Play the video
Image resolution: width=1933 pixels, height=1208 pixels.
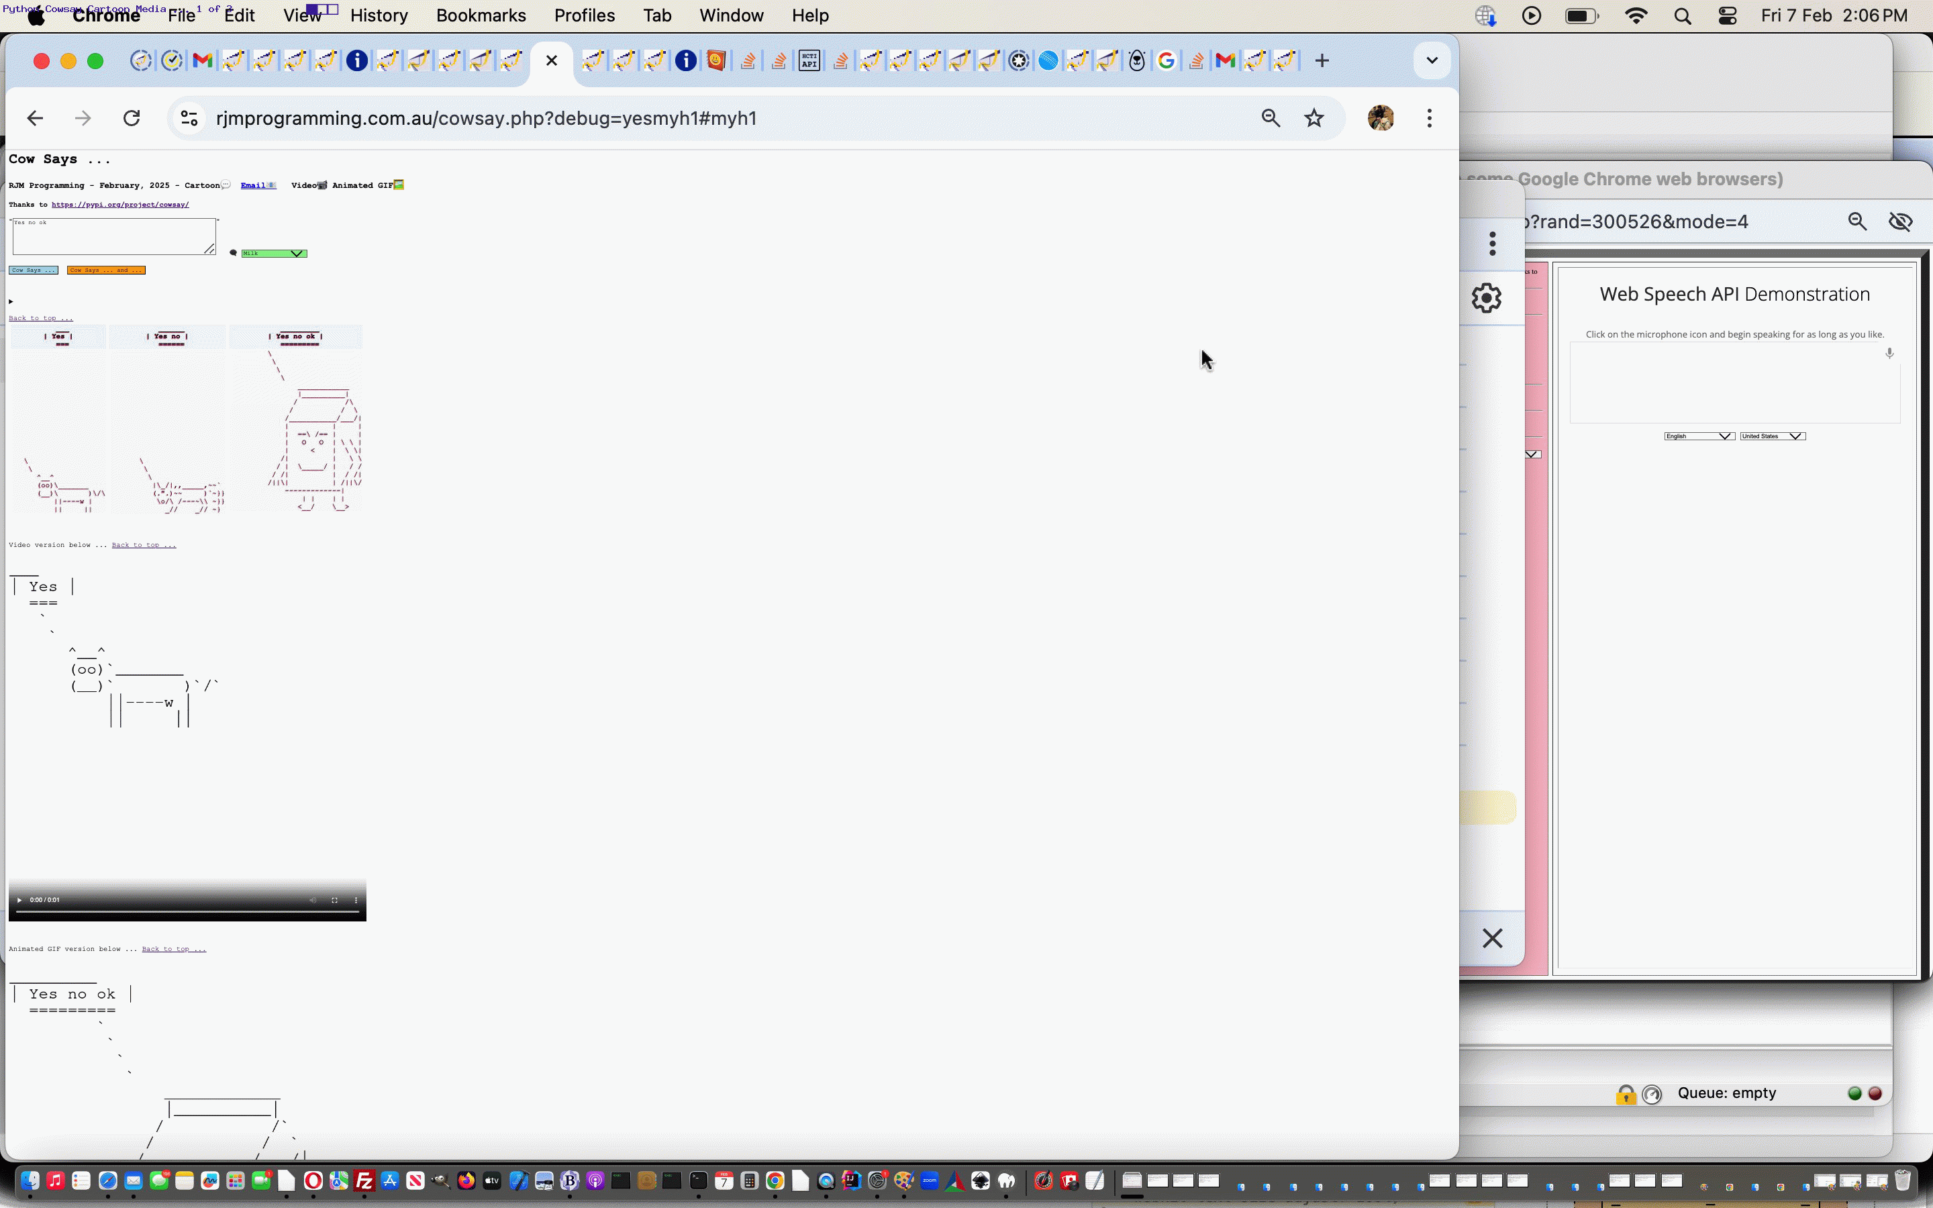click(19, 899)
